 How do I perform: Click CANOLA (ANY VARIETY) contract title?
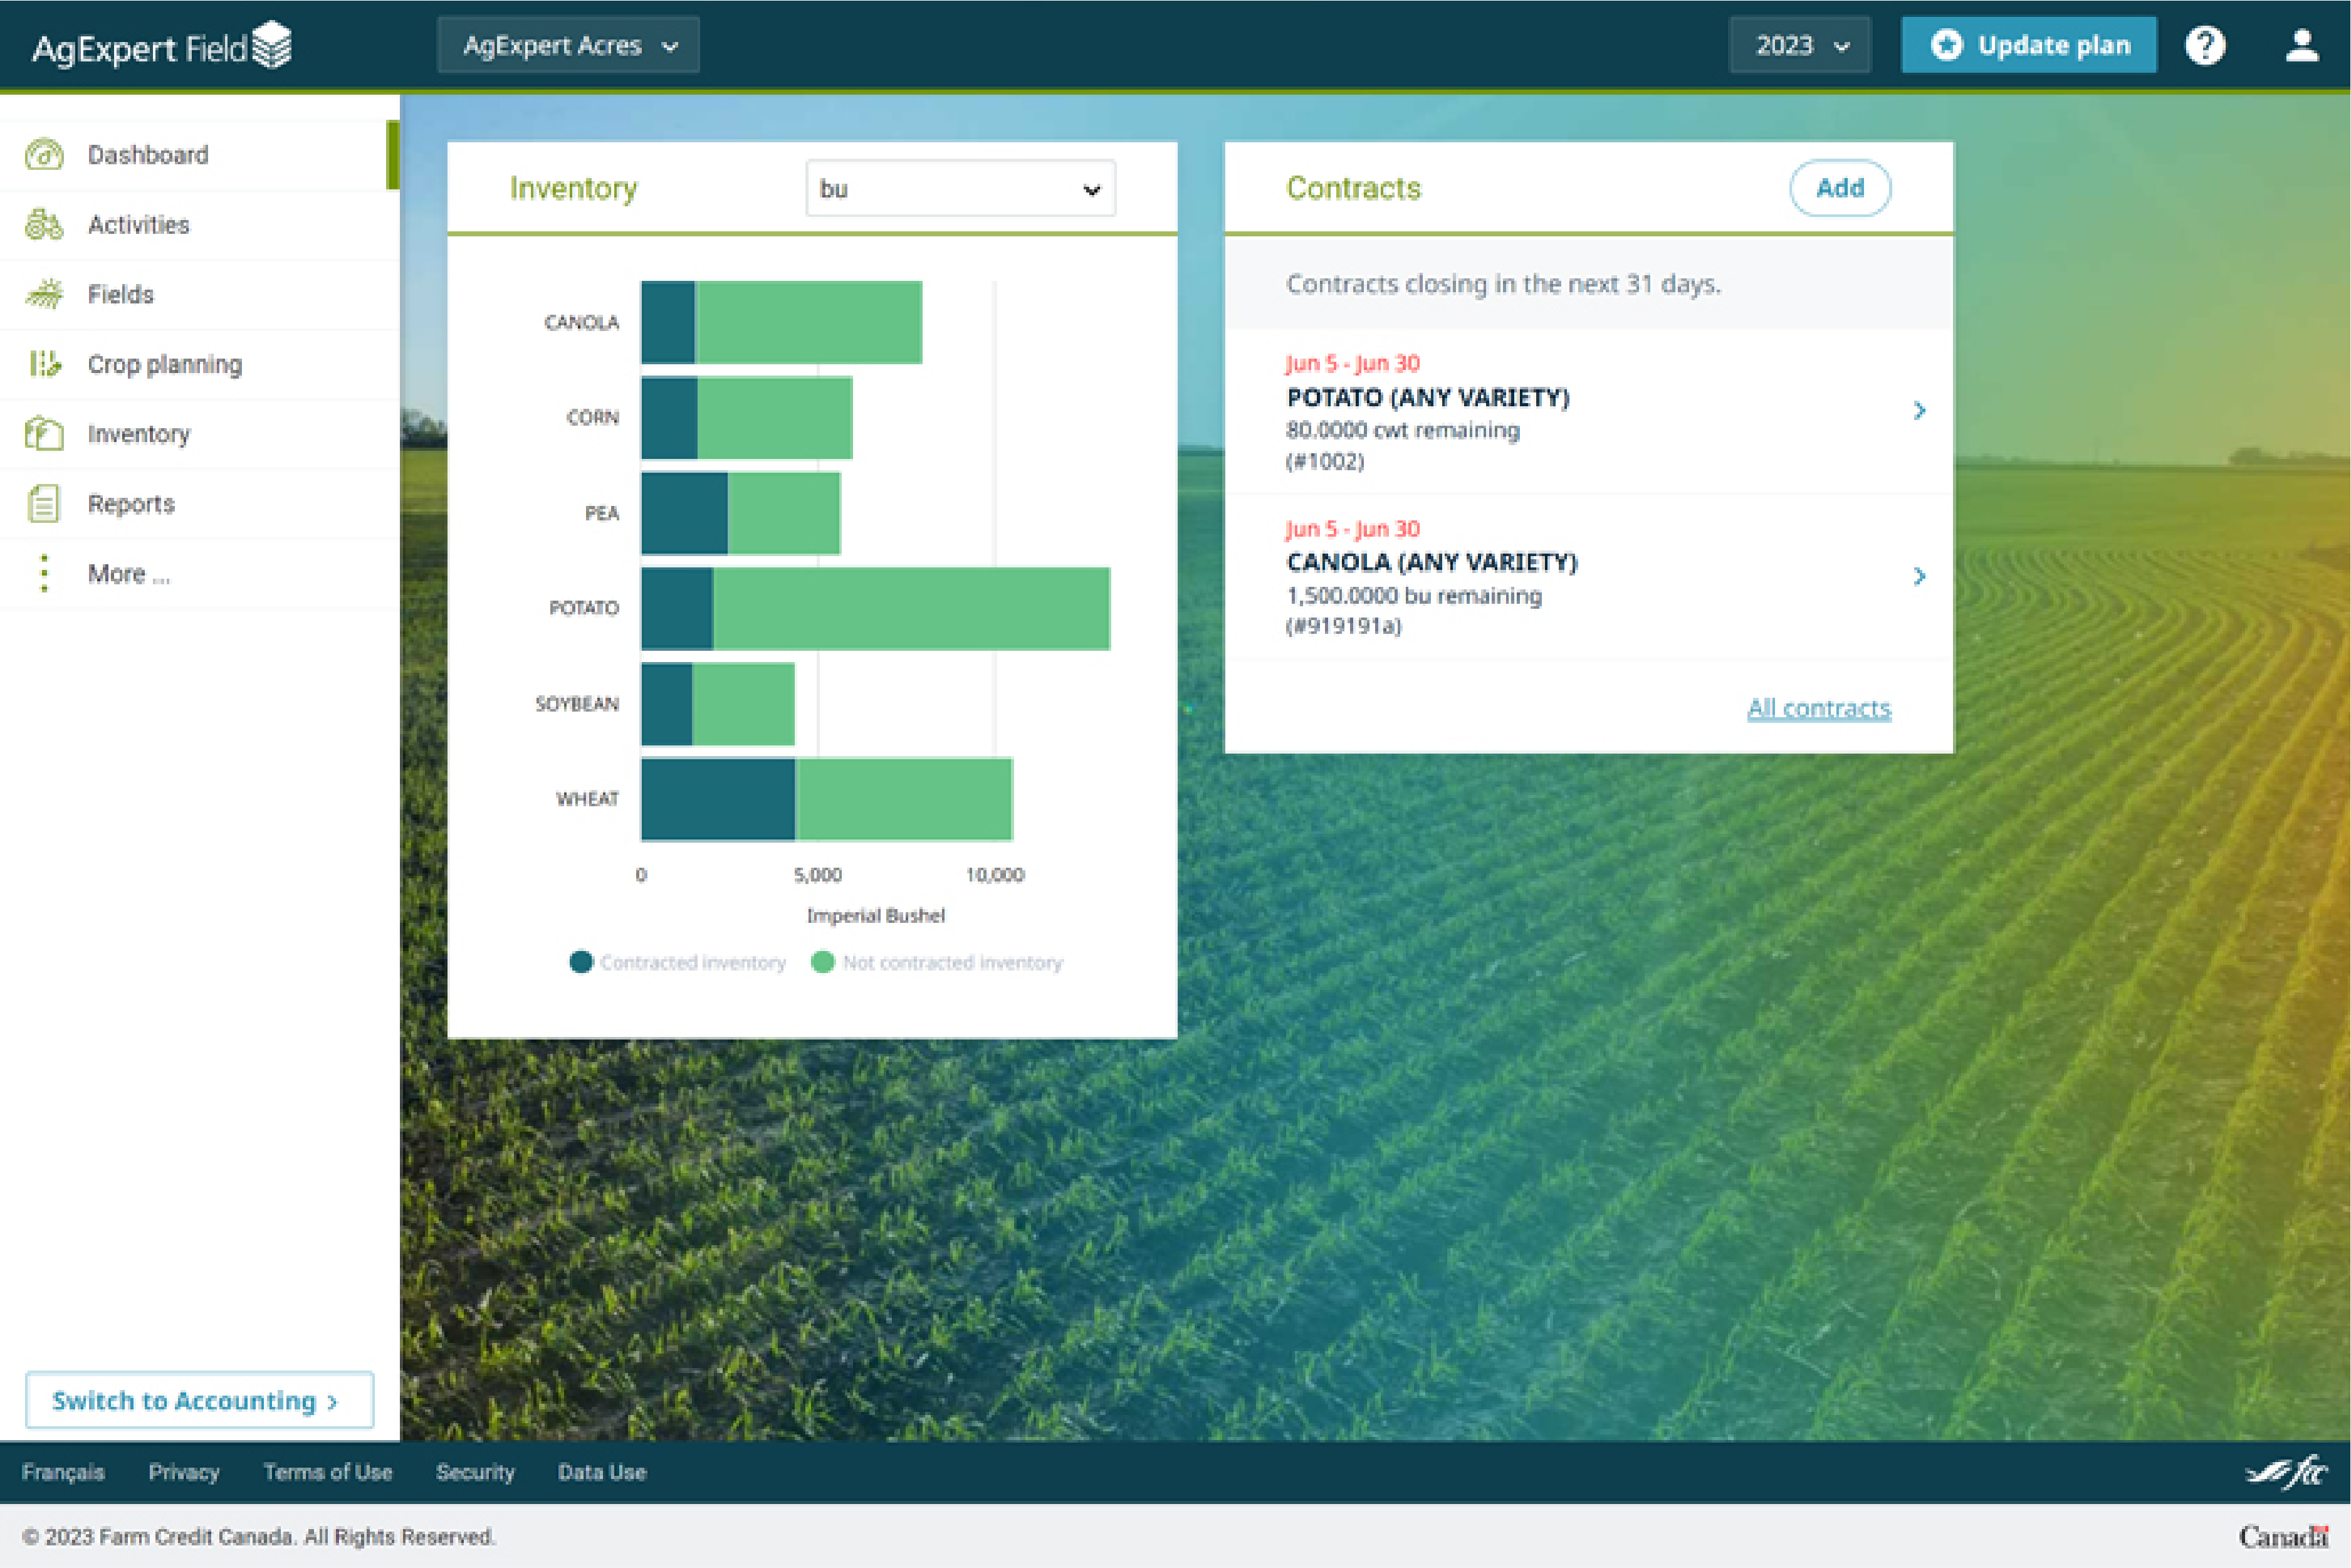pos(1432,562)
